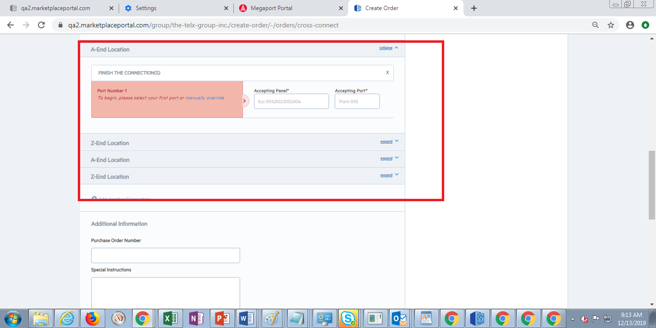Expand the first Z-End Location section

(387, 142)
